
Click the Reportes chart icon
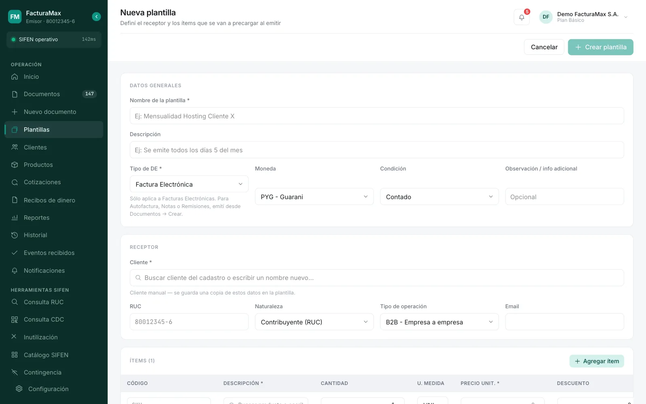[15, 218]
